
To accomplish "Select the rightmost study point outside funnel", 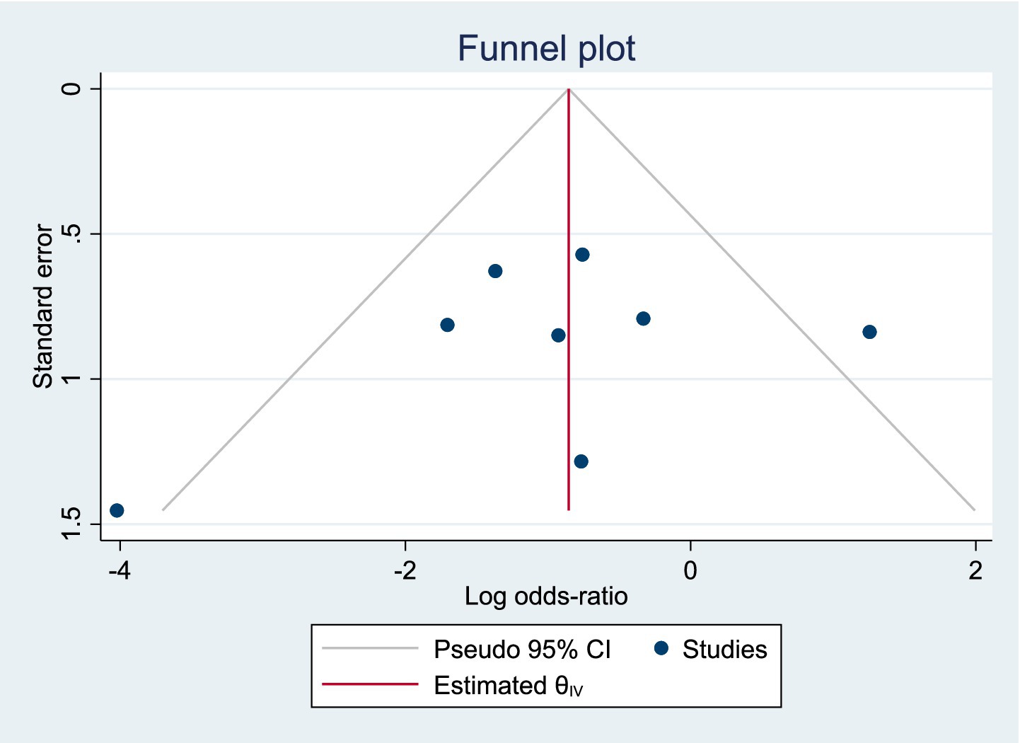I will click(x=869, y=332).
